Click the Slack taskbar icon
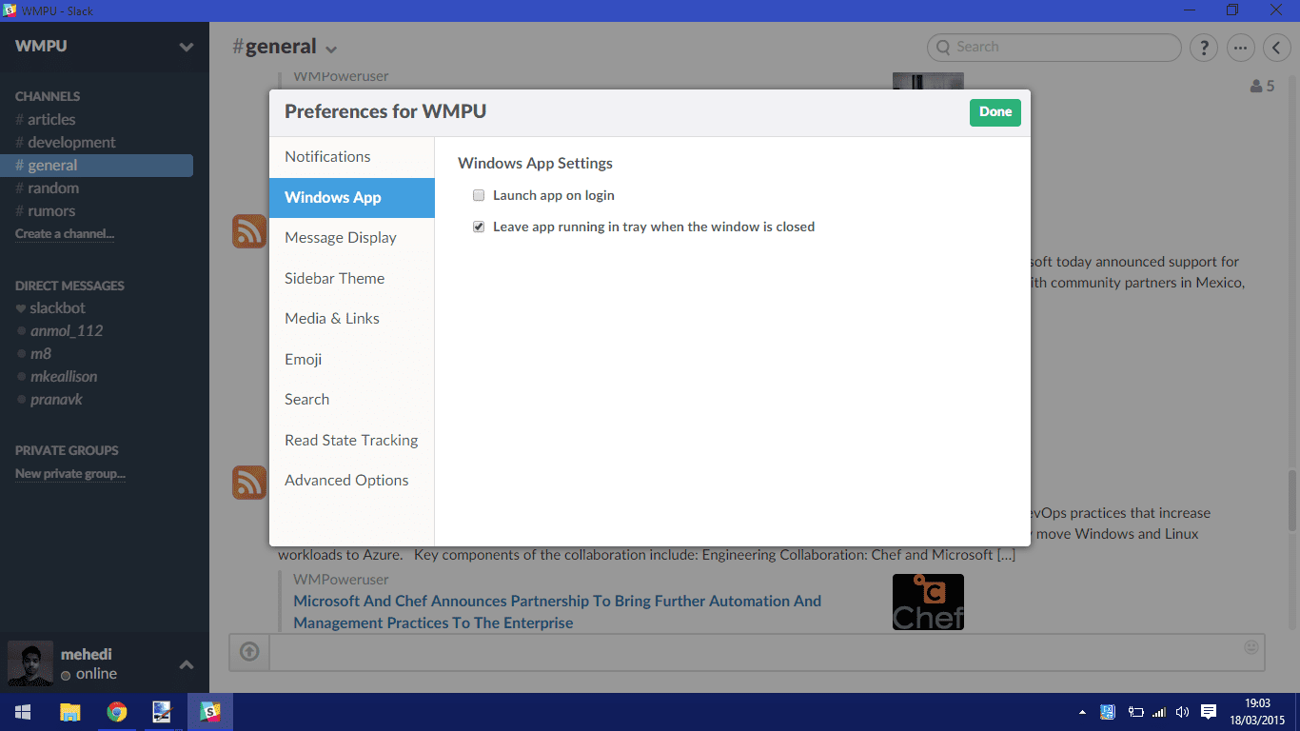 [209, 712]
